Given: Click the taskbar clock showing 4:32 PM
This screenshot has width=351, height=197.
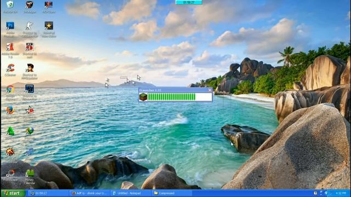Looking at the screenshot, I should 341,193.
